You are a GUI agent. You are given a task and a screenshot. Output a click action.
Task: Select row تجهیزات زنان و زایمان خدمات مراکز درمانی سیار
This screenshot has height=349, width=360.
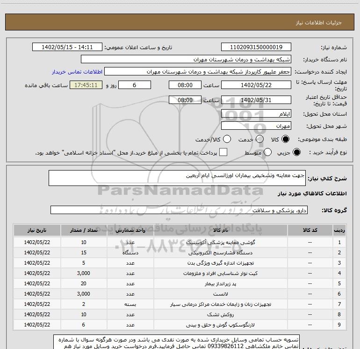pyautogui.click(x=180, y=304)
